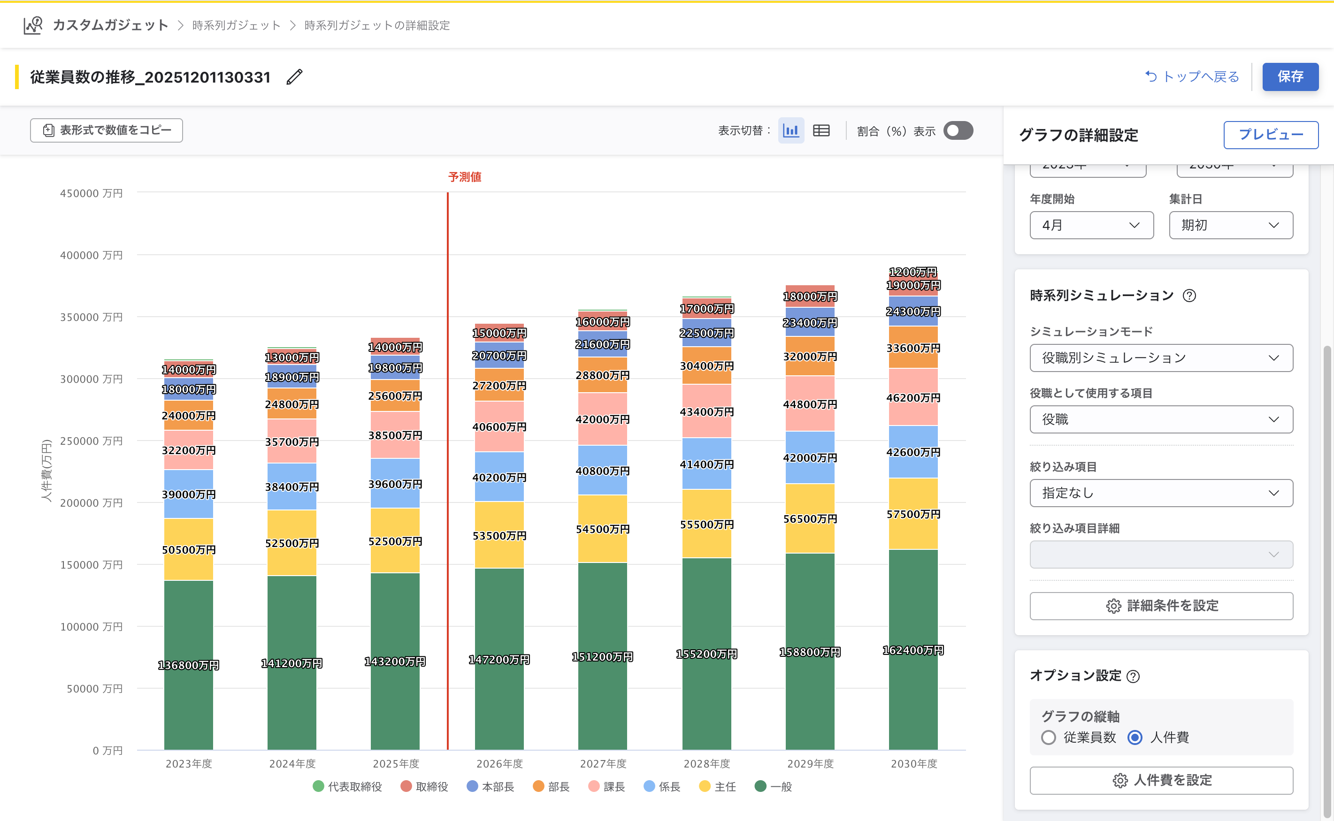Open help icon beside 時系列シミュレーション
Viewport: 1334px width, 821px height.
pos(1189,296)
